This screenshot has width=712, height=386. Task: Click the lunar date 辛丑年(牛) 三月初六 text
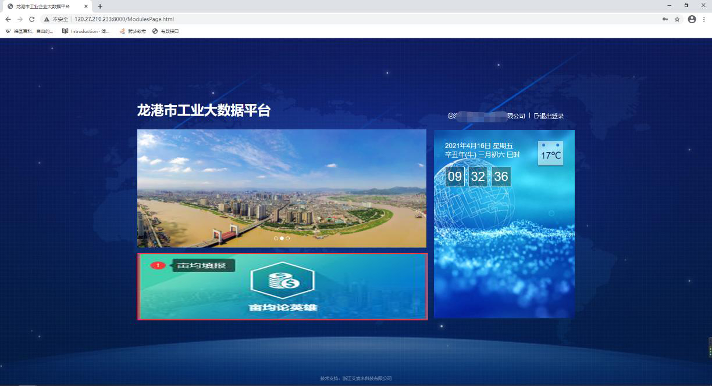pyautogui.click(x=482, y=155)
